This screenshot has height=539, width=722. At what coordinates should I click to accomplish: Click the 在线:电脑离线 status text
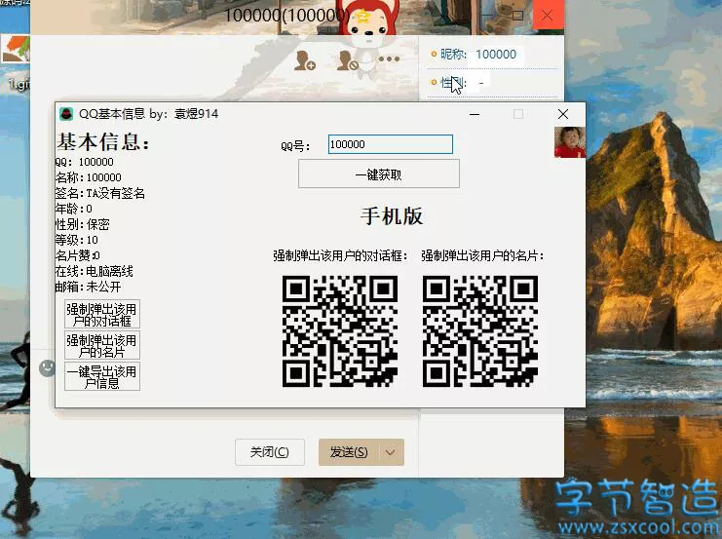point(94,271)
